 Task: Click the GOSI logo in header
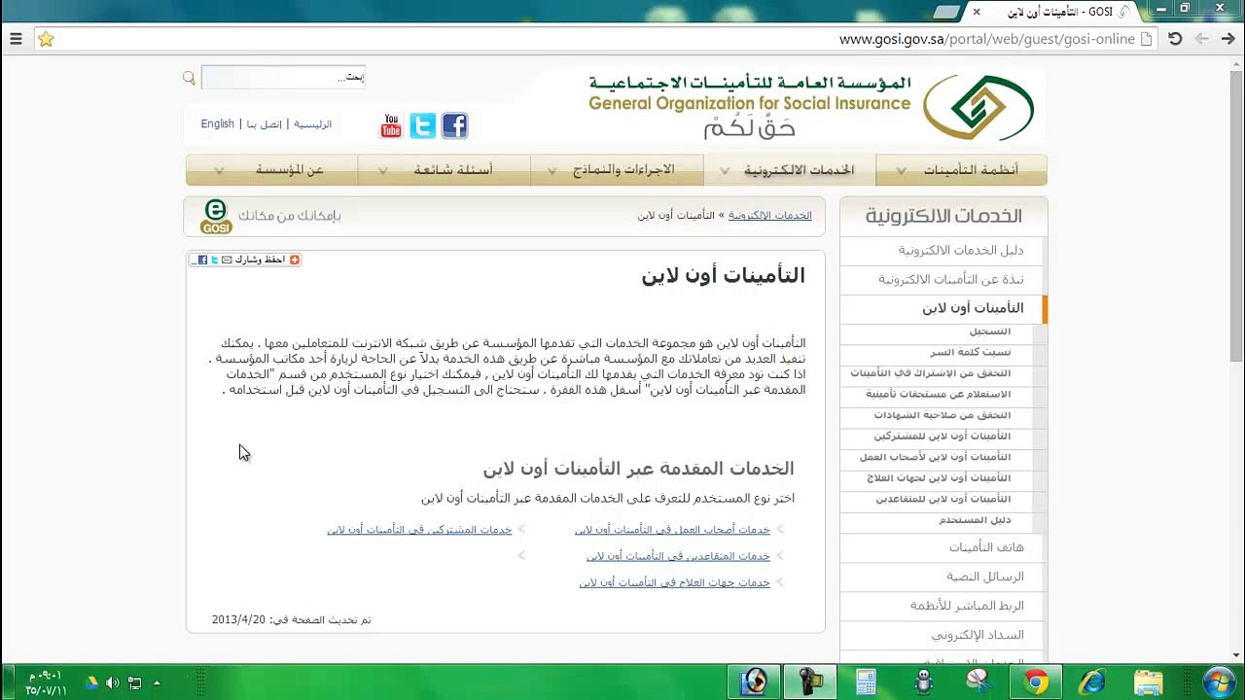[x=978, y=107]
